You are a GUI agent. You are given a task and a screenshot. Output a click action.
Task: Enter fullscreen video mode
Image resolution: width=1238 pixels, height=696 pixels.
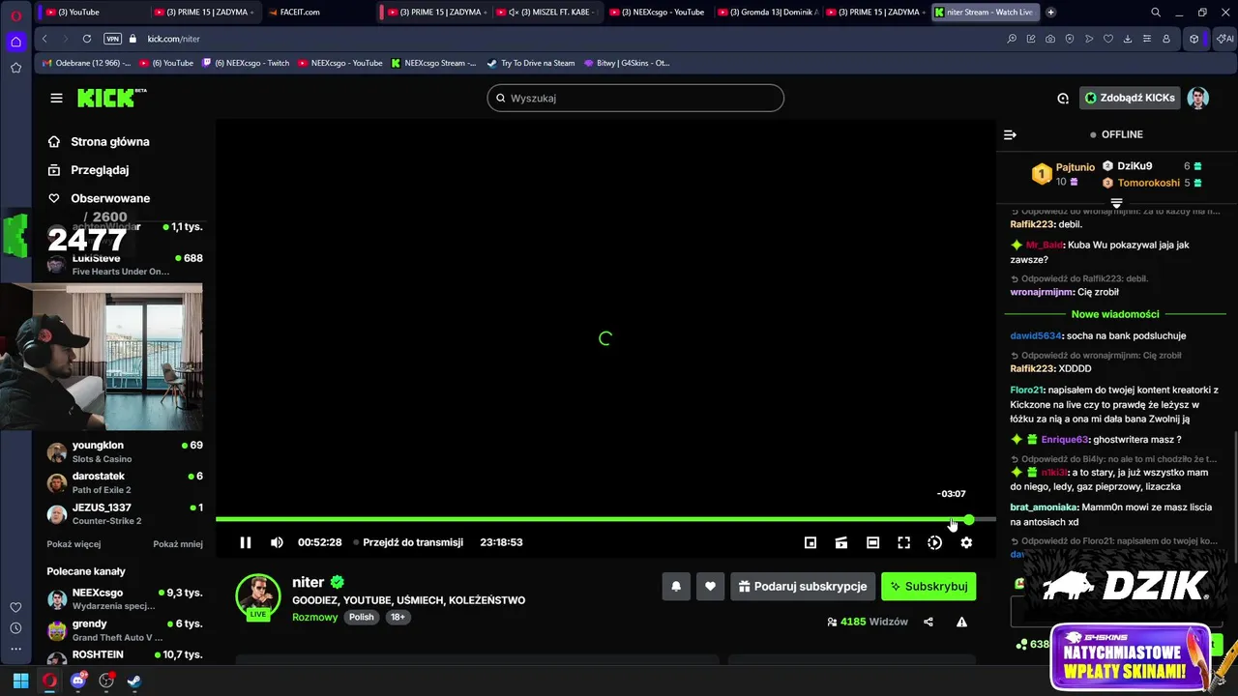(903, 542)
